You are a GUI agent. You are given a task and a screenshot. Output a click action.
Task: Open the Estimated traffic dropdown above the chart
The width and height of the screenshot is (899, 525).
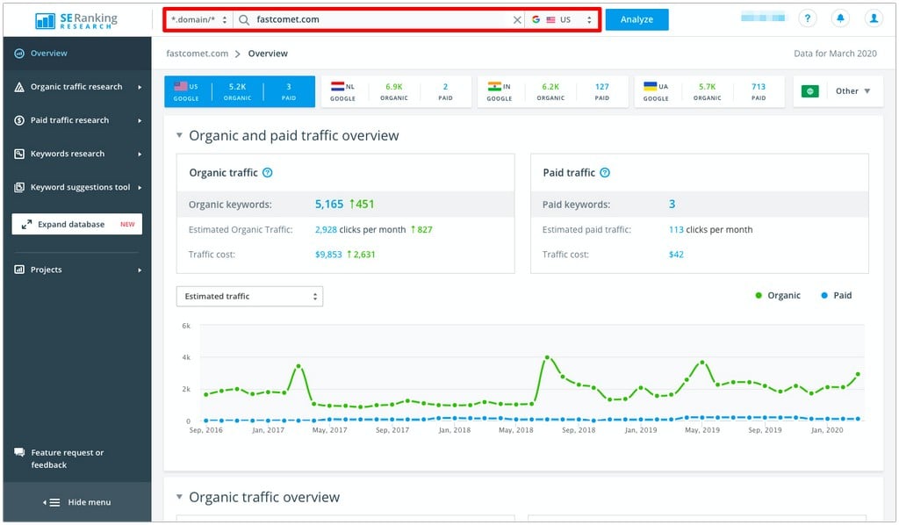click(249, 296)
